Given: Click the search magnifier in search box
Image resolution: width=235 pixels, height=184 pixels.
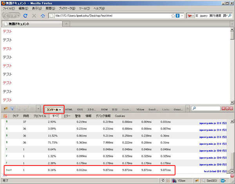Looking at the screenshot, I should (x=230, y=15).
